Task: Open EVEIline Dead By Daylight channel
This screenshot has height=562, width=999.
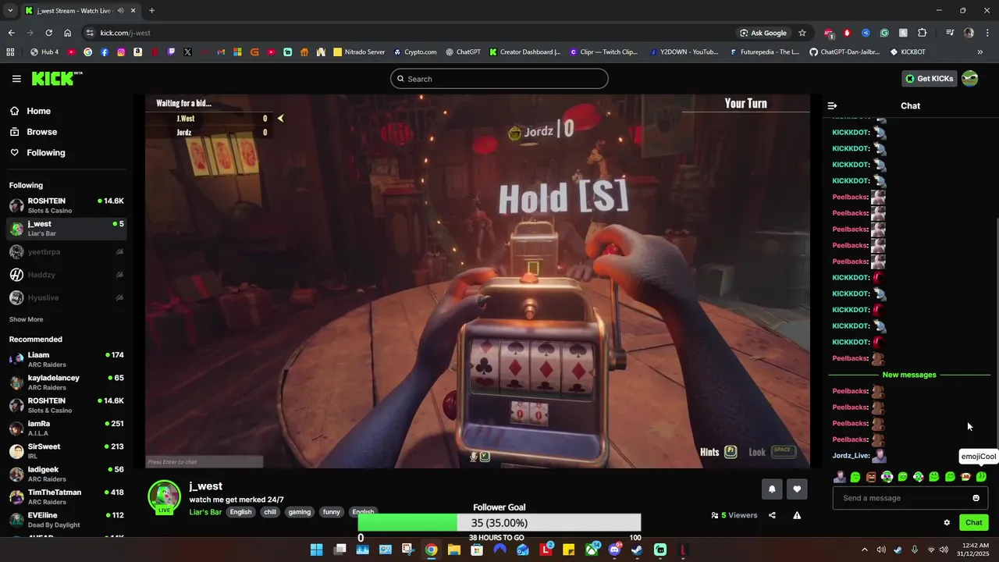Action: 66,520
